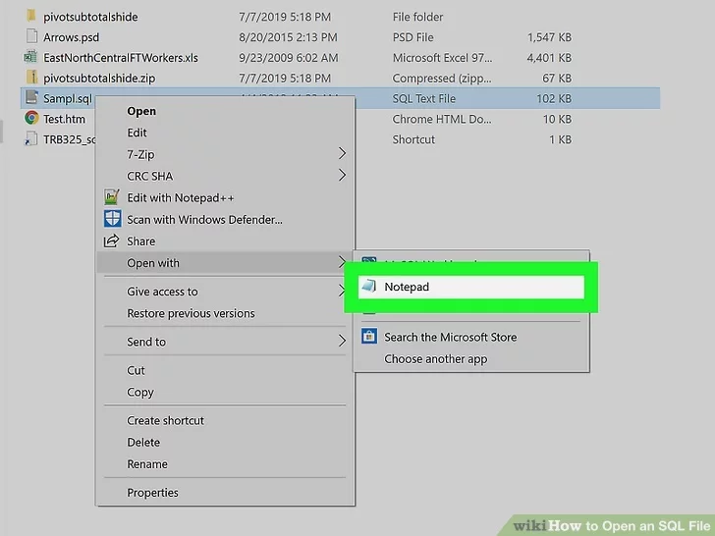This screenshot has height=536, width=715.
Task: Click the Chrome icon beside Test.htm
Action: click(x=31, y=119)
